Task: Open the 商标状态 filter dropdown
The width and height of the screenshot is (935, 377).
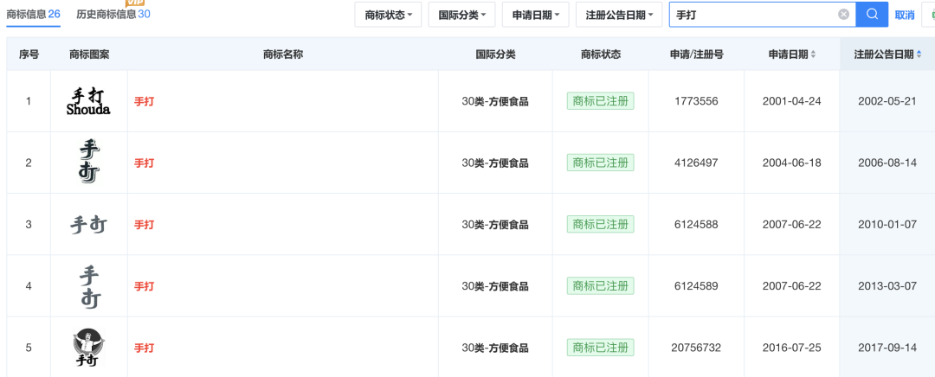Action: [x=388, y=15]
